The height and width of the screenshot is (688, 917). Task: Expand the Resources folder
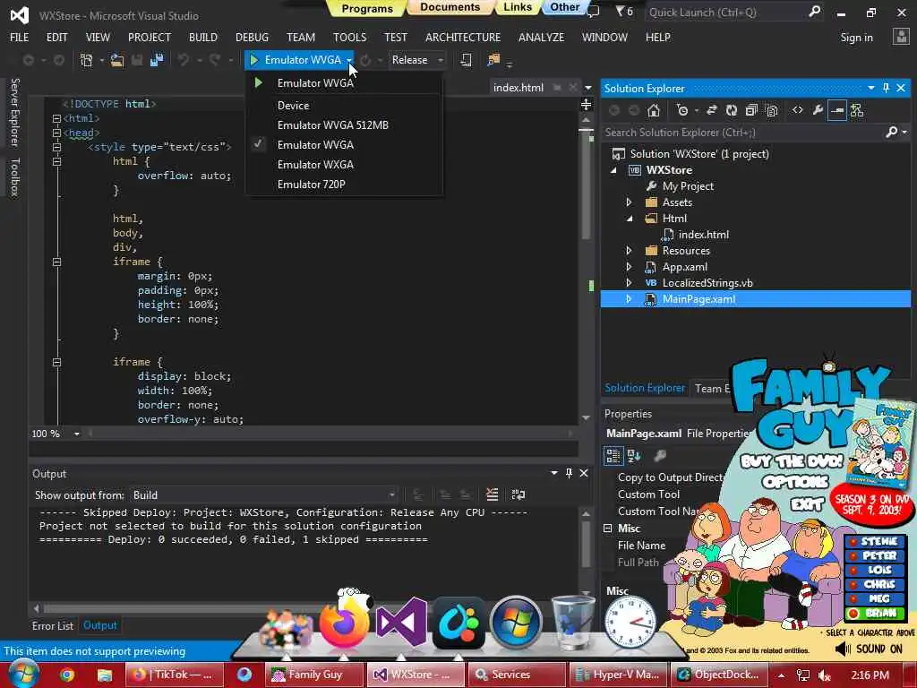pyautogui.click(x=630, y=251)
